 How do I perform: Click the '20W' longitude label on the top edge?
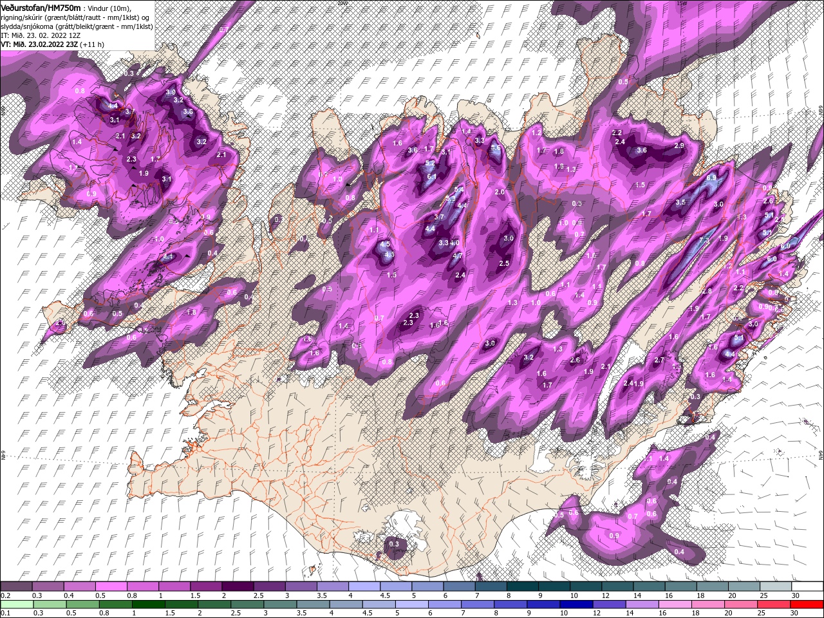click(x=341, y=3)
